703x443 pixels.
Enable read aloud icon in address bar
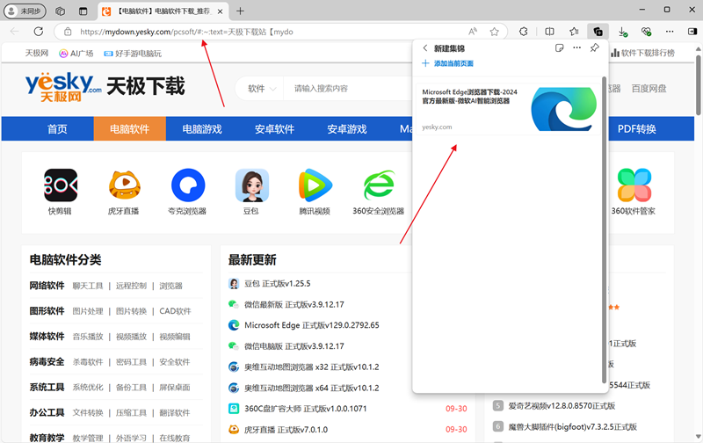point(473,32)
